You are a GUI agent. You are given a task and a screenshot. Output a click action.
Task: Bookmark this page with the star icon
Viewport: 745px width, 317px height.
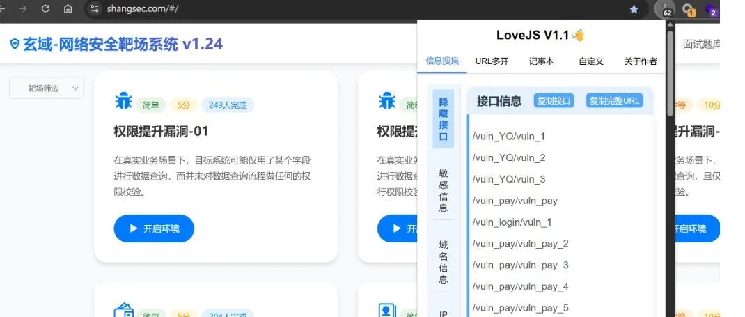[x=634, y=9]
